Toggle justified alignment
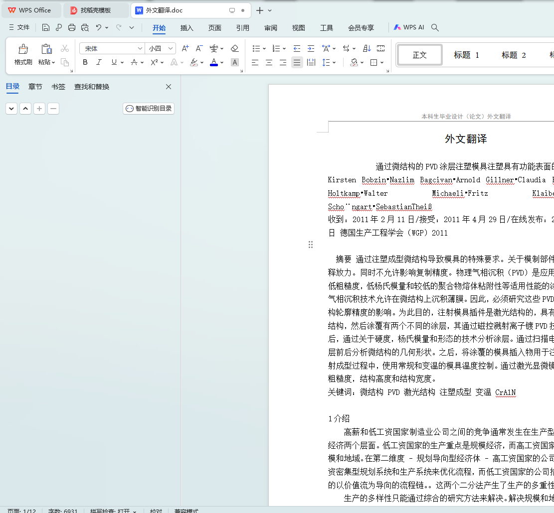Screen dimensions: 554x513 [297, 62]
